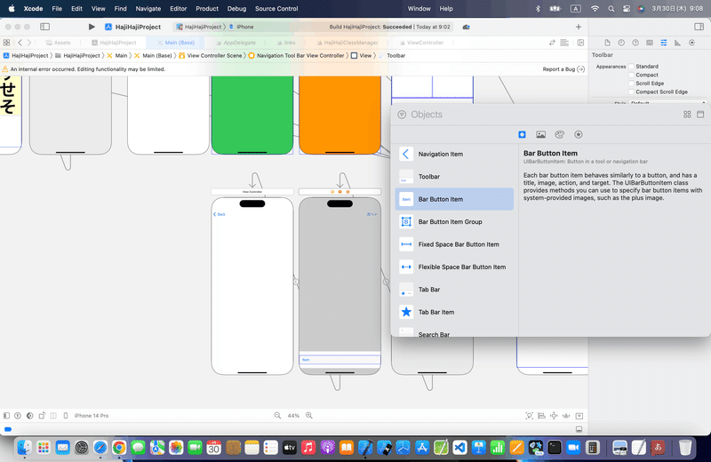The height and width of the screenshot is (462, 711).
Task: Open the Quick Help inspector
Action: [635, 43]
